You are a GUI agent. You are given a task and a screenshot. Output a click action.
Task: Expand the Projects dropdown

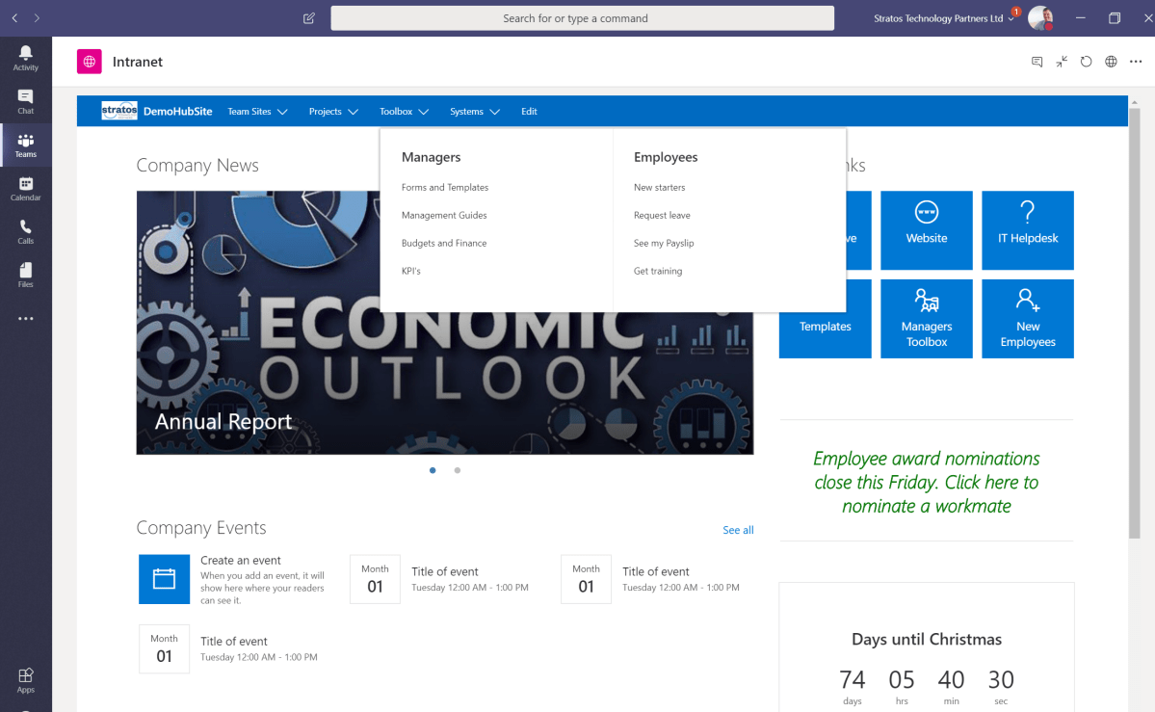[332, 111]
